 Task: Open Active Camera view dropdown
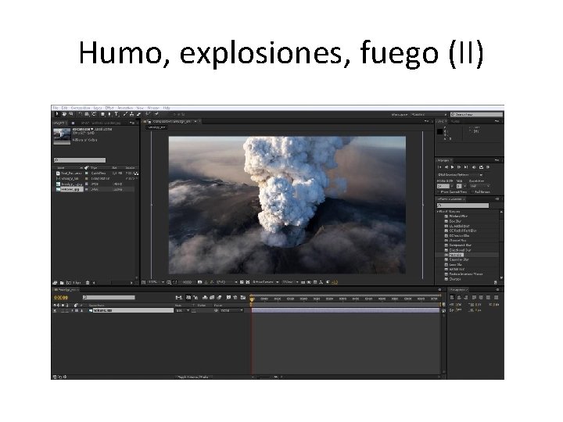[x=266, y=282]
